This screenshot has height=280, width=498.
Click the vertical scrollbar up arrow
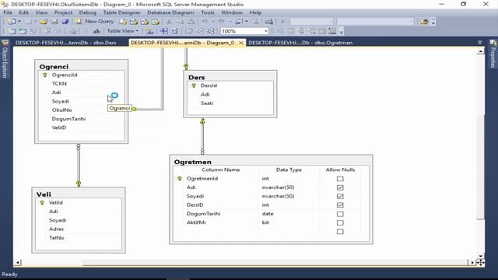click(481, 51)
